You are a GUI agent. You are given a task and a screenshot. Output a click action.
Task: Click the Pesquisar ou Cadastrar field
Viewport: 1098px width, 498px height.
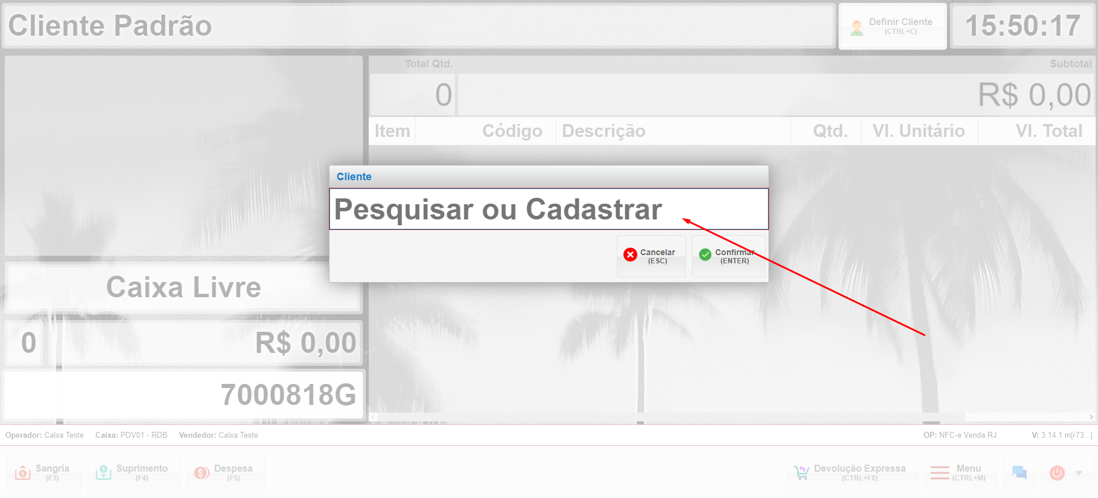tap(549, 209)
